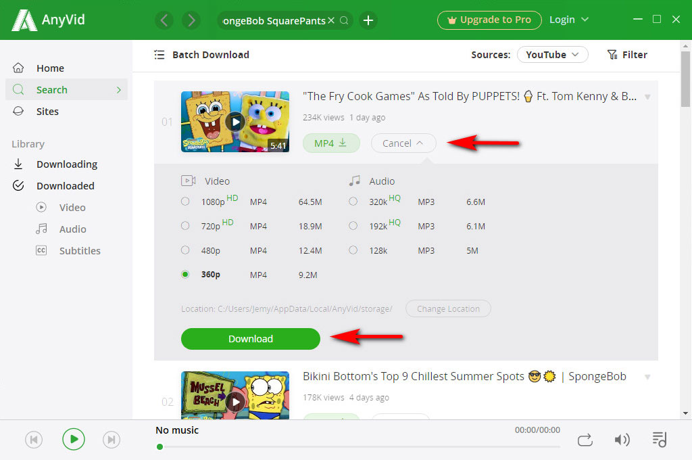The image size is (692, 460).
Task: Click the 64.5M size text for 1080p
Action: coord(310,202)
